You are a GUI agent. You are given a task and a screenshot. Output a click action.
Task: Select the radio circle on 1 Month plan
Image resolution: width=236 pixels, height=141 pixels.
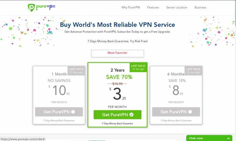[73, 112]
